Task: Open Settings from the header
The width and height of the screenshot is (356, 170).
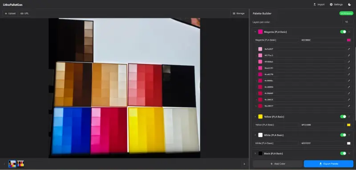Action: [x=336, y=4]
